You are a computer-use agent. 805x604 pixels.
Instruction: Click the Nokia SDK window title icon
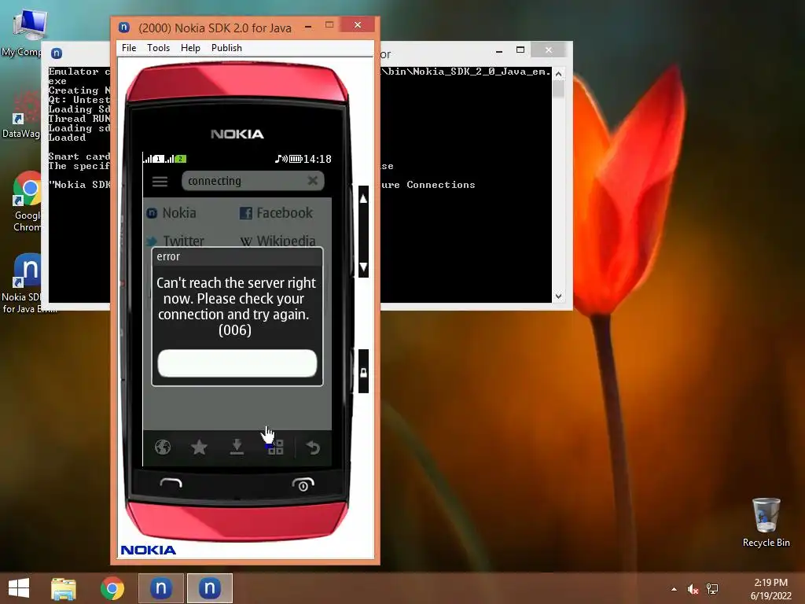pos(123,28)
